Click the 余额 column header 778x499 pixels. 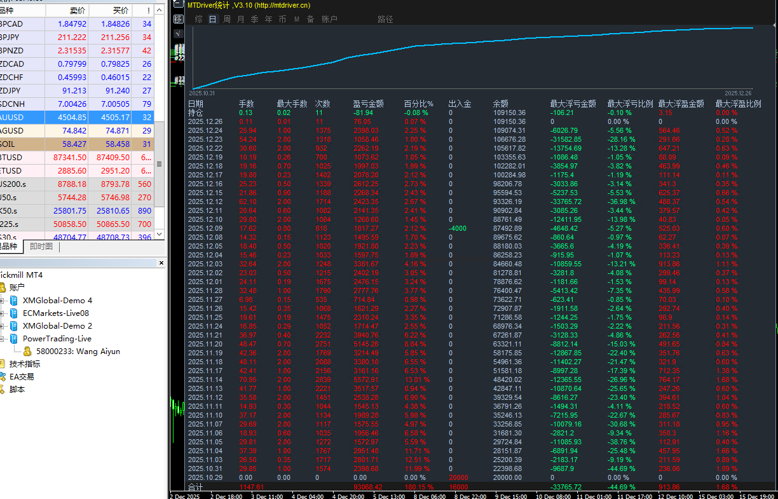[x=501, y=104]
